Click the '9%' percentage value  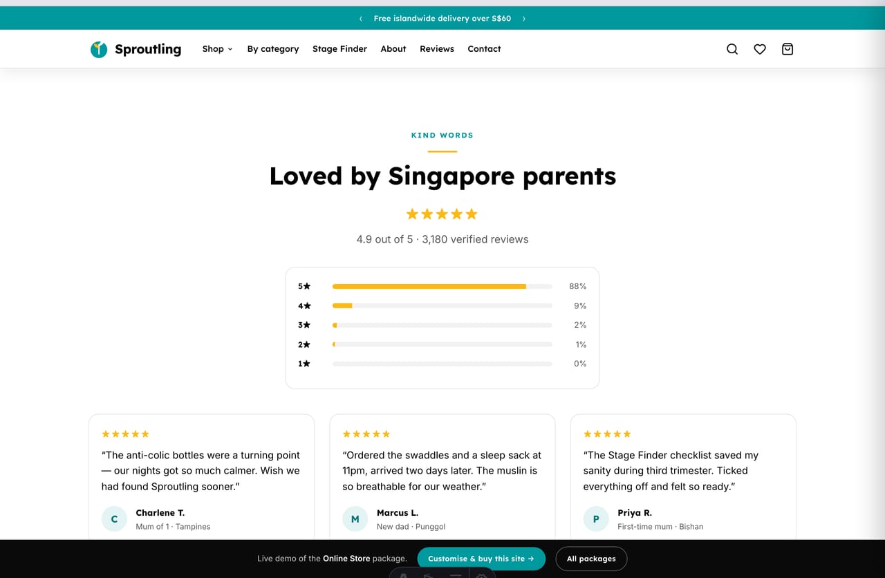tap(579, 306)
